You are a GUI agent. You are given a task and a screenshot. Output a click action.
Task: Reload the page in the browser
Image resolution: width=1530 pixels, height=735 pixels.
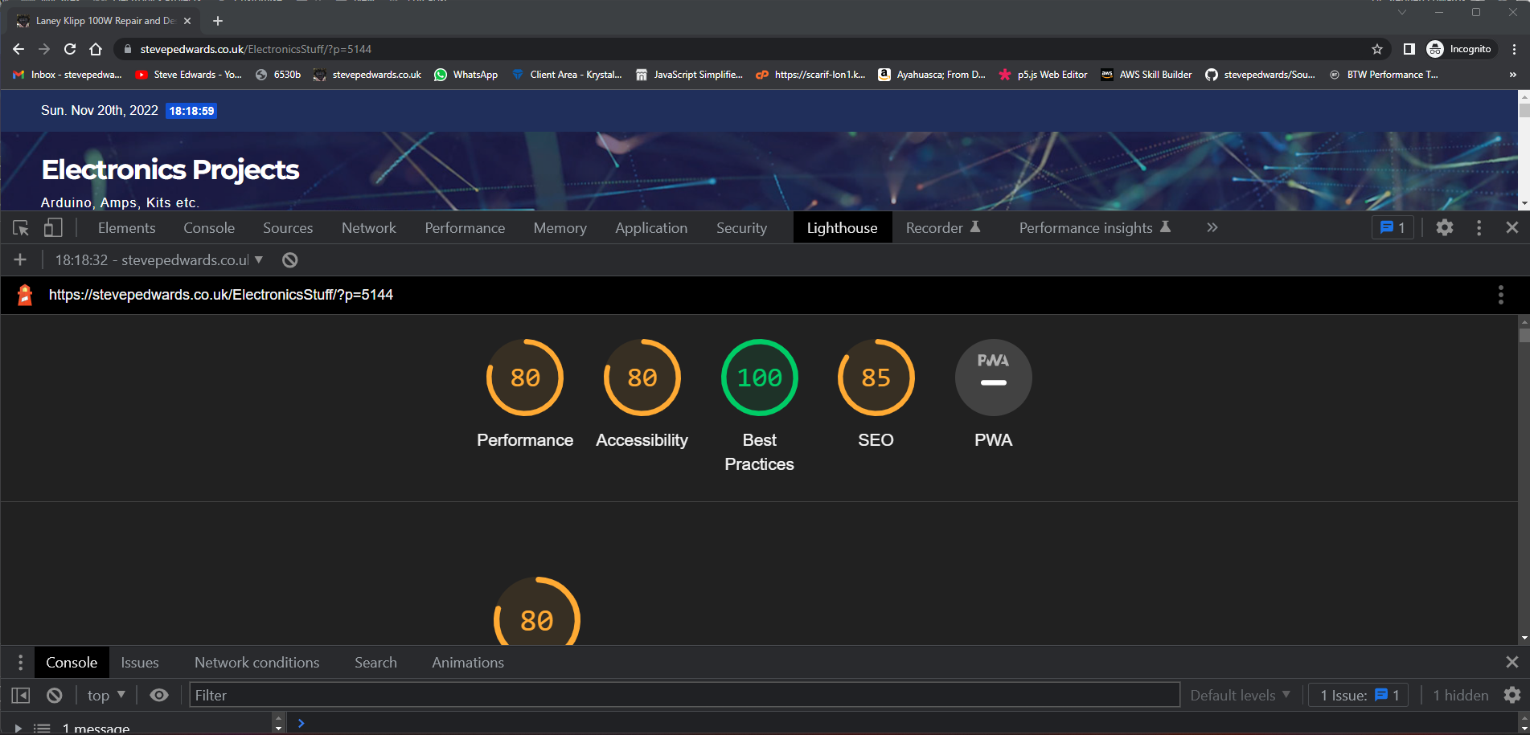pos(70,49)
